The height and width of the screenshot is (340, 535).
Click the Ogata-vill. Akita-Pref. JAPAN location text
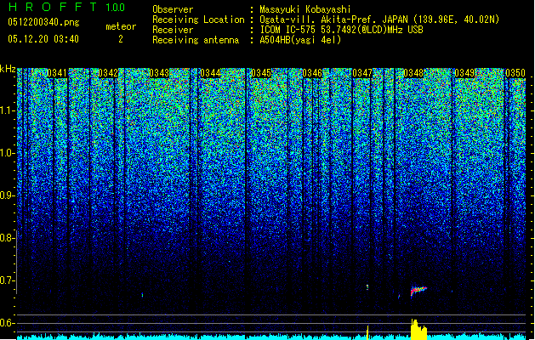378,20
